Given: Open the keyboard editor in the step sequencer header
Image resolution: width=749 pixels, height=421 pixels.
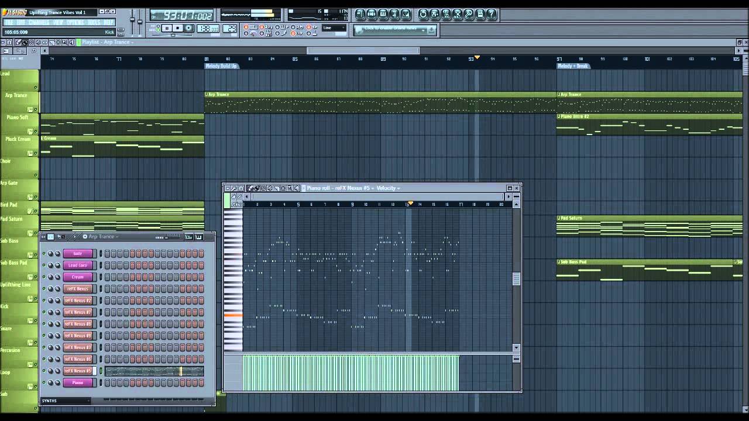Looking at the screenshot, I should (x=198, y=237).
